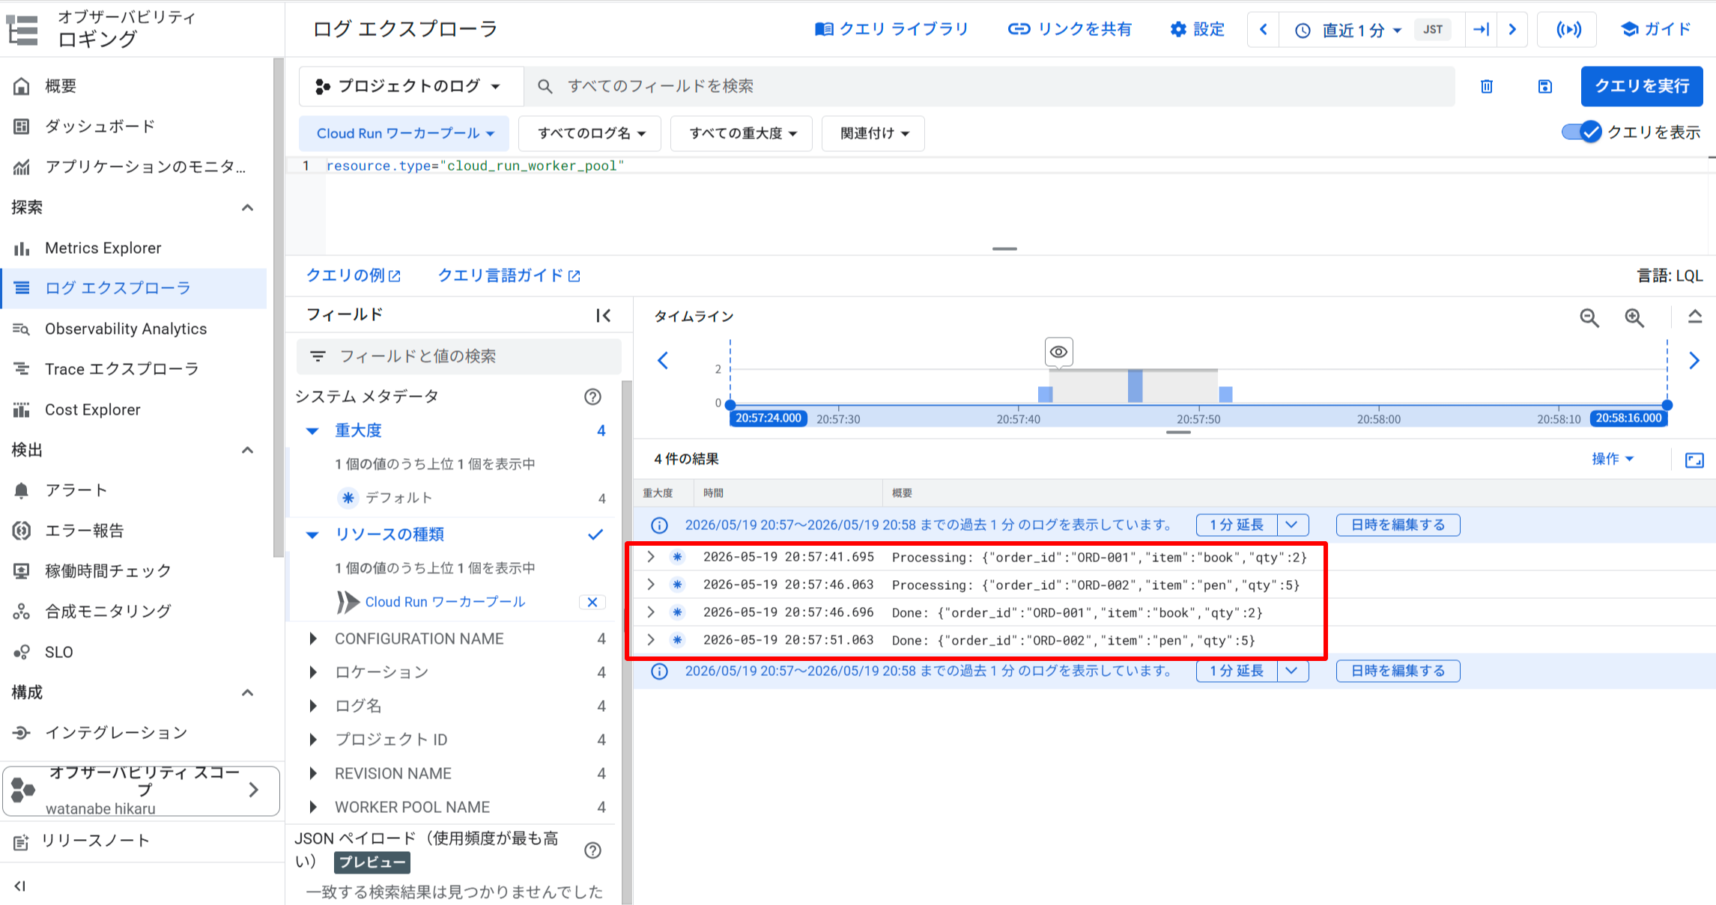Open the settings gear menu
Image resolution: width=1716 pixels, height=905 pixels.
(1197, 29)
